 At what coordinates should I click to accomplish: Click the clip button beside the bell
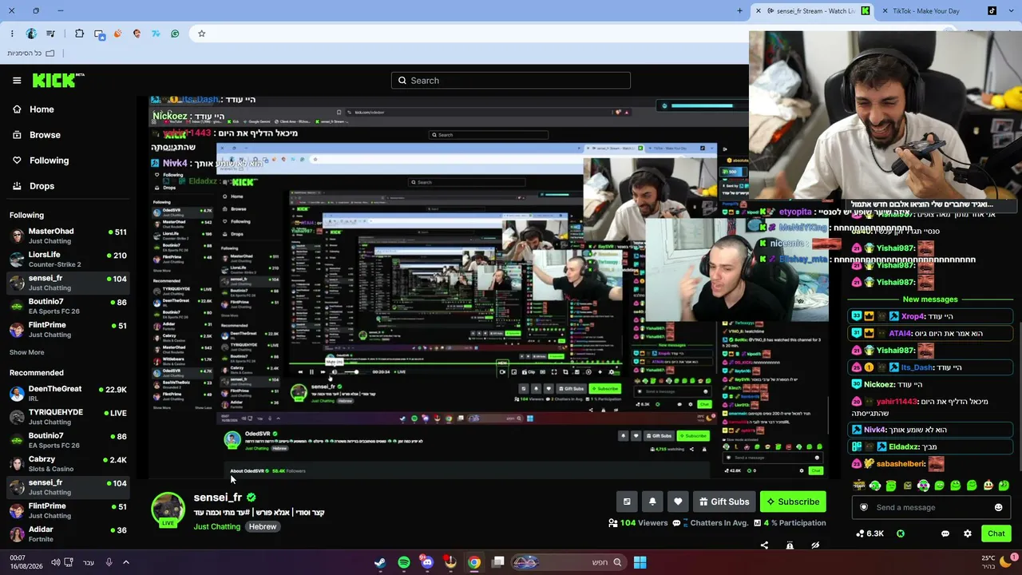click(627, 502)
